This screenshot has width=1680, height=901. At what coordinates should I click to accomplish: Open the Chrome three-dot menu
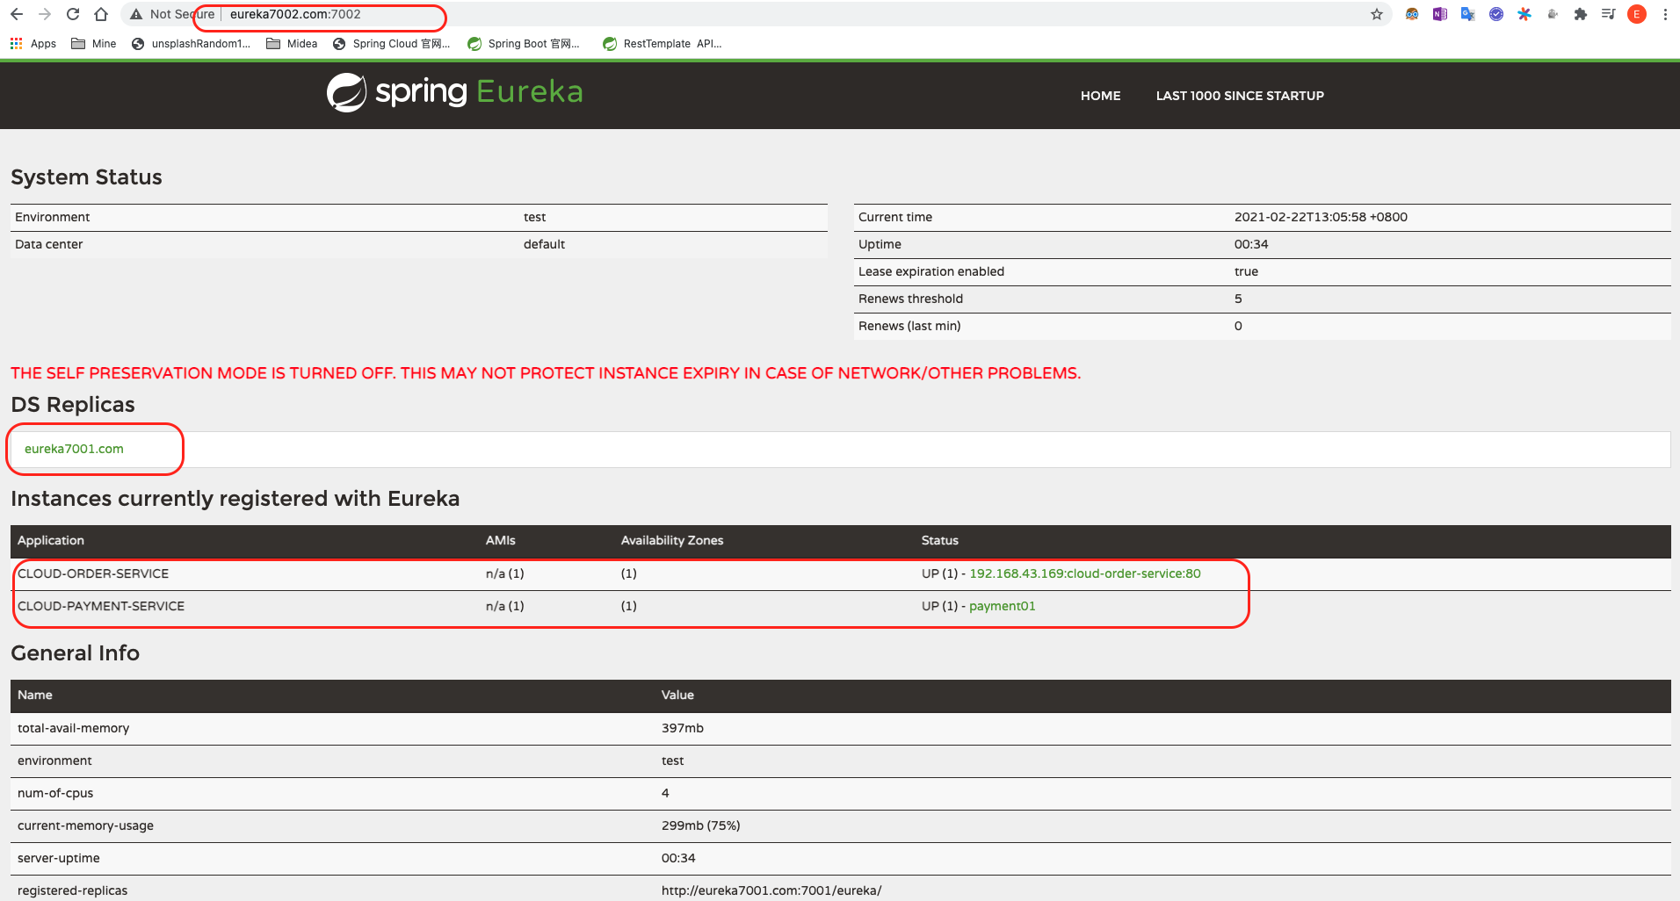coord(1665,14)
